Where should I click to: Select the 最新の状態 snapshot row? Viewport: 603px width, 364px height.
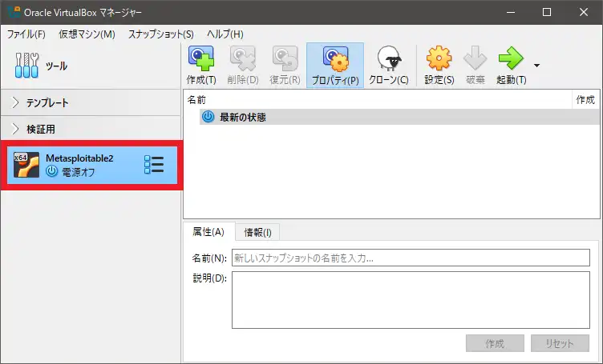click(242, 117)
